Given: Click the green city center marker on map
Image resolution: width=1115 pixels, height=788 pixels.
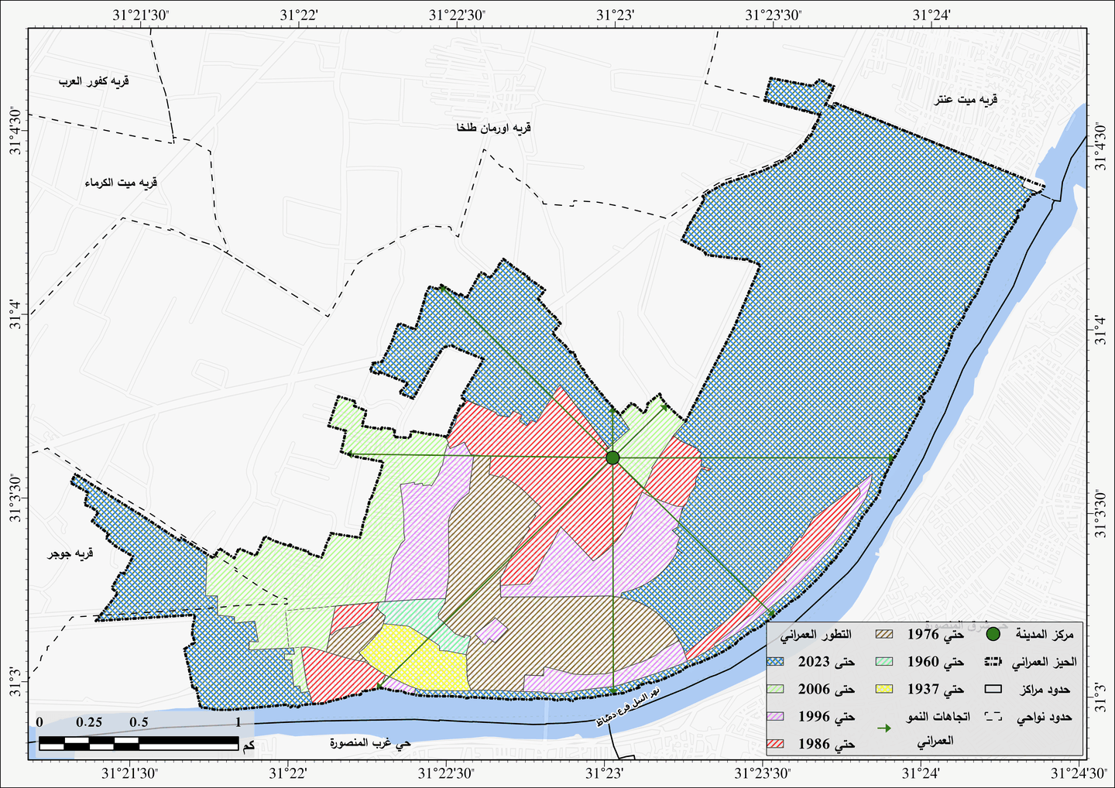Looking at the screenshot, I should [x=612, y=457].
